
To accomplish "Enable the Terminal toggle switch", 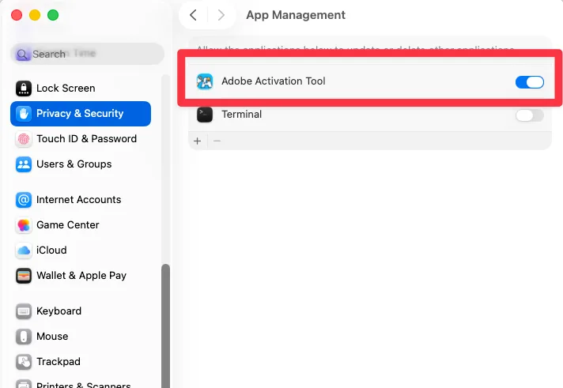I will (530, 115).
